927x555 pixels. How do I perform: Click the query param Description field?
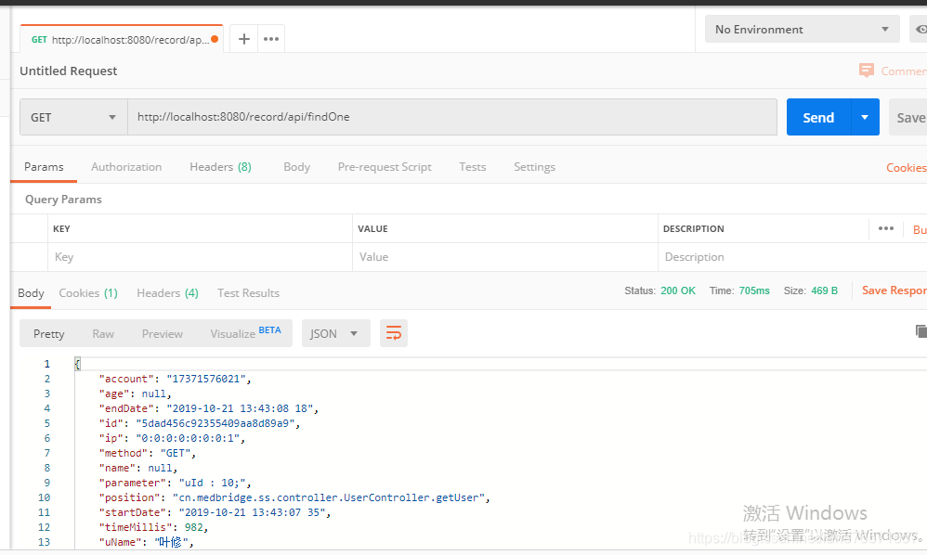[x=792, y=257]
